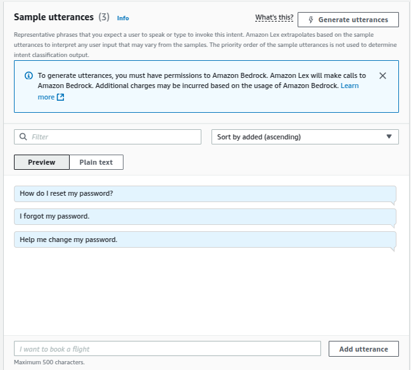
Task: Click the What's this? link
Action: [x=274, y=18]
